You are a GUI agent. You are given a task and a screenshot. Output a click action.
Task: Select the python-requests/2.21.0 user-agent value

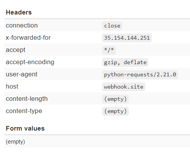click(140, 74)
